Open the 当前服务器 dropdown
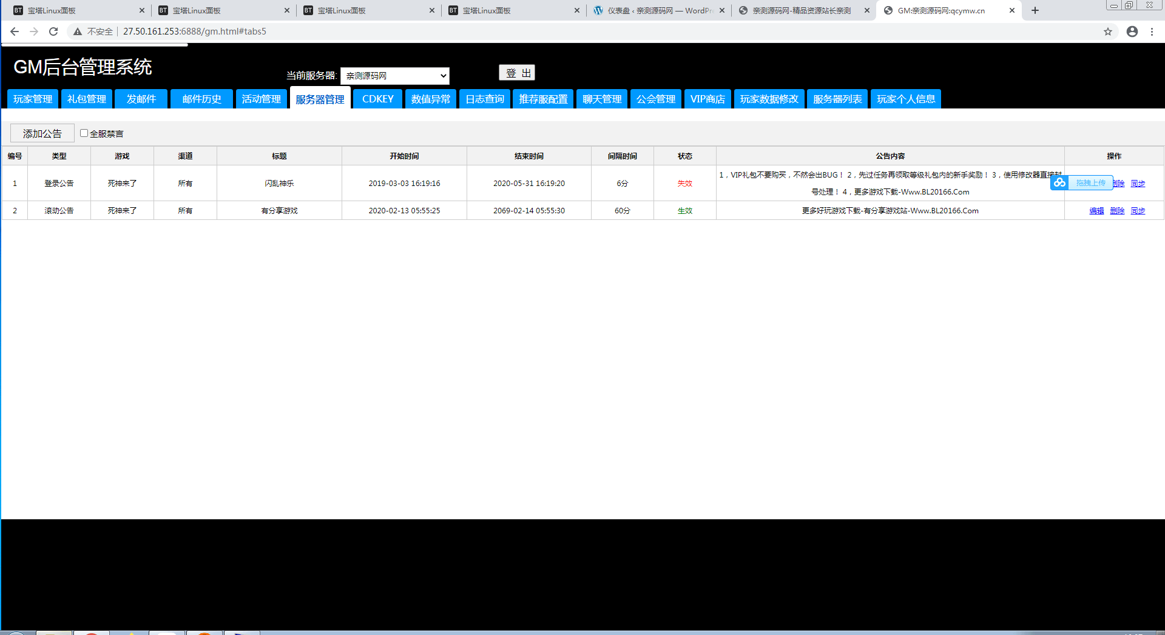 point(395,76)
